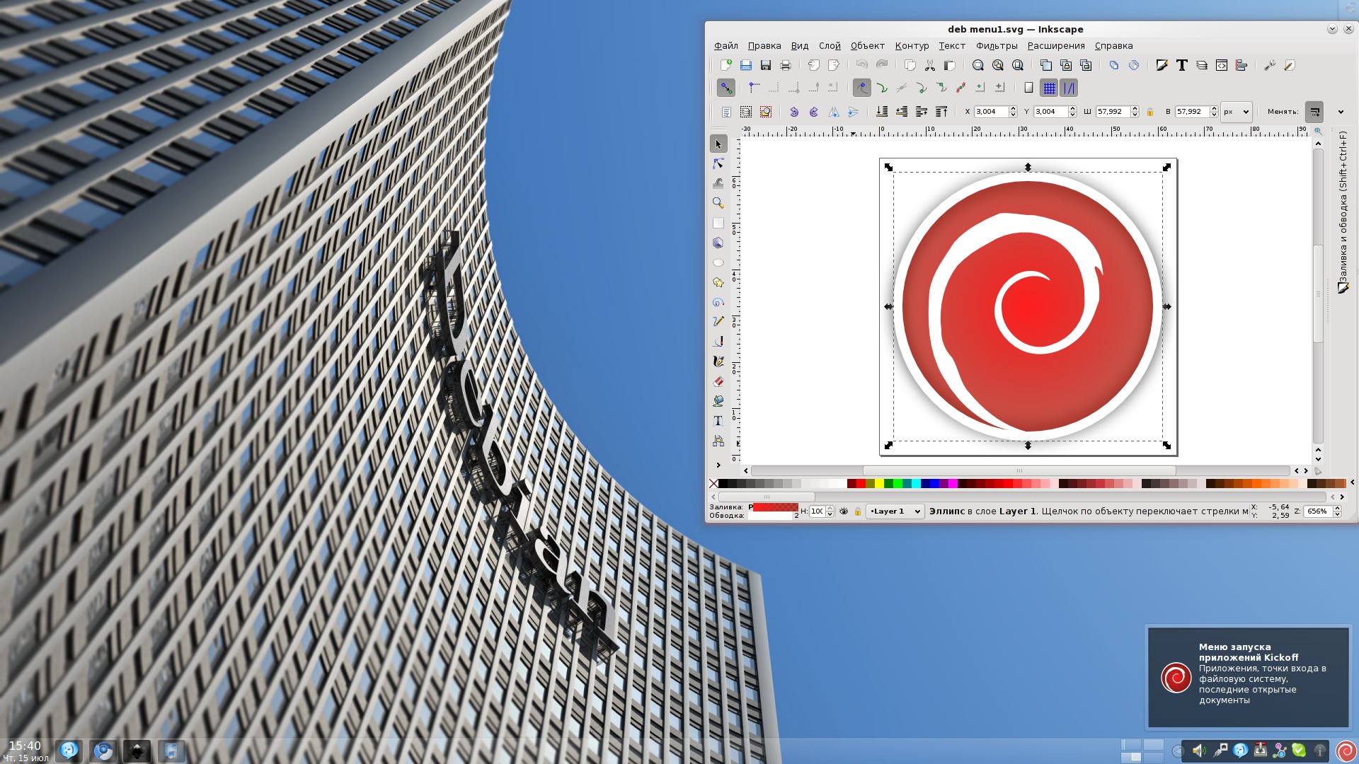The height and width of the screenshot is (764, 1359).
Task: Select the Star and polygon tool
Action: tap(718, 282)
